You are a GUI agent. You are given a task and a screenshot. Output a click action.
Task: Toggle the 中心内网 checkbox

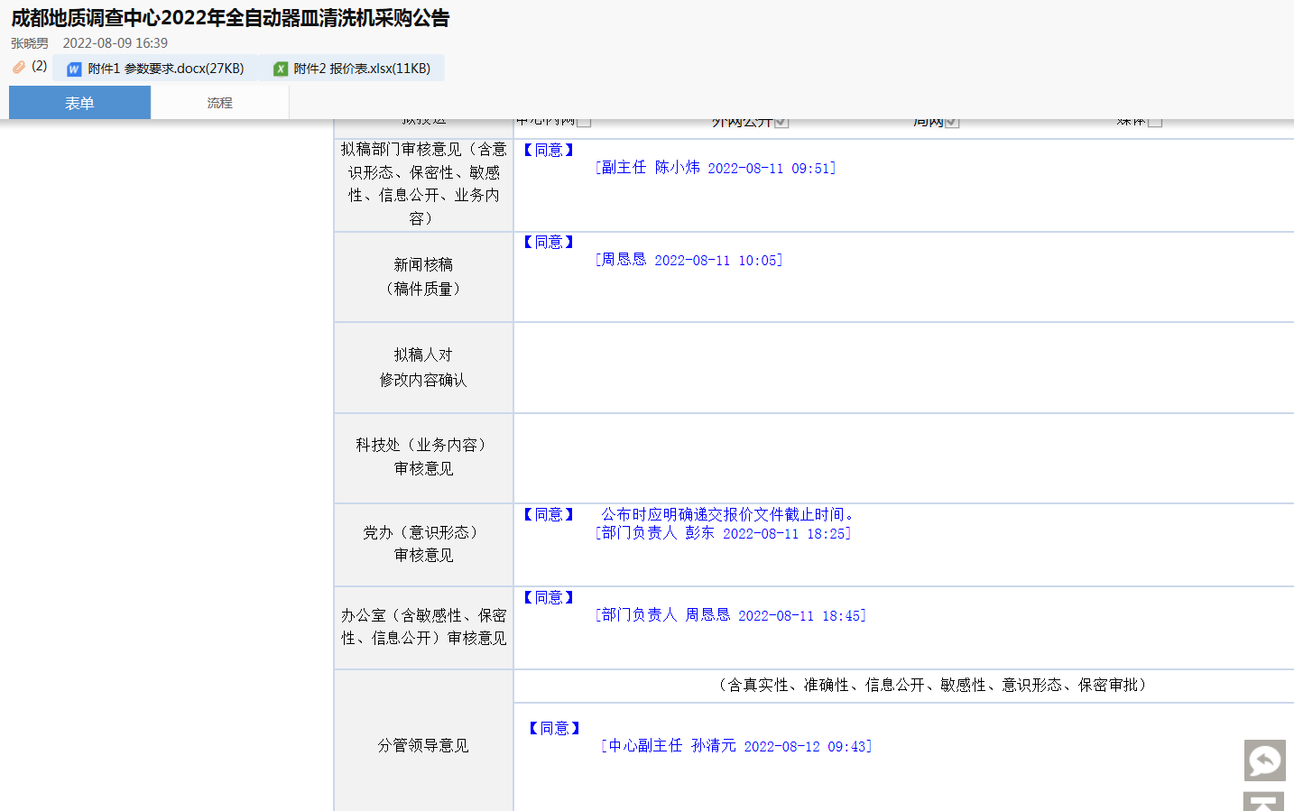click(584, 122)
